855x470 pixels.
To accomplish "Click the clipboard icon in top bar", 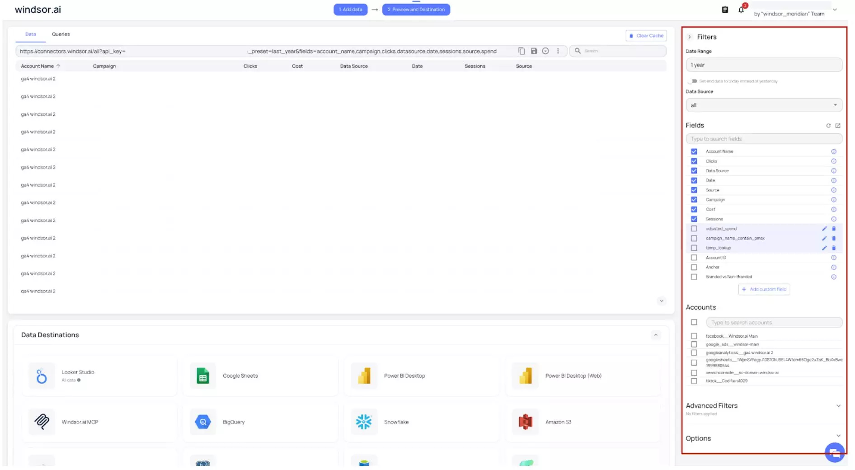I will tap(725, 9).
